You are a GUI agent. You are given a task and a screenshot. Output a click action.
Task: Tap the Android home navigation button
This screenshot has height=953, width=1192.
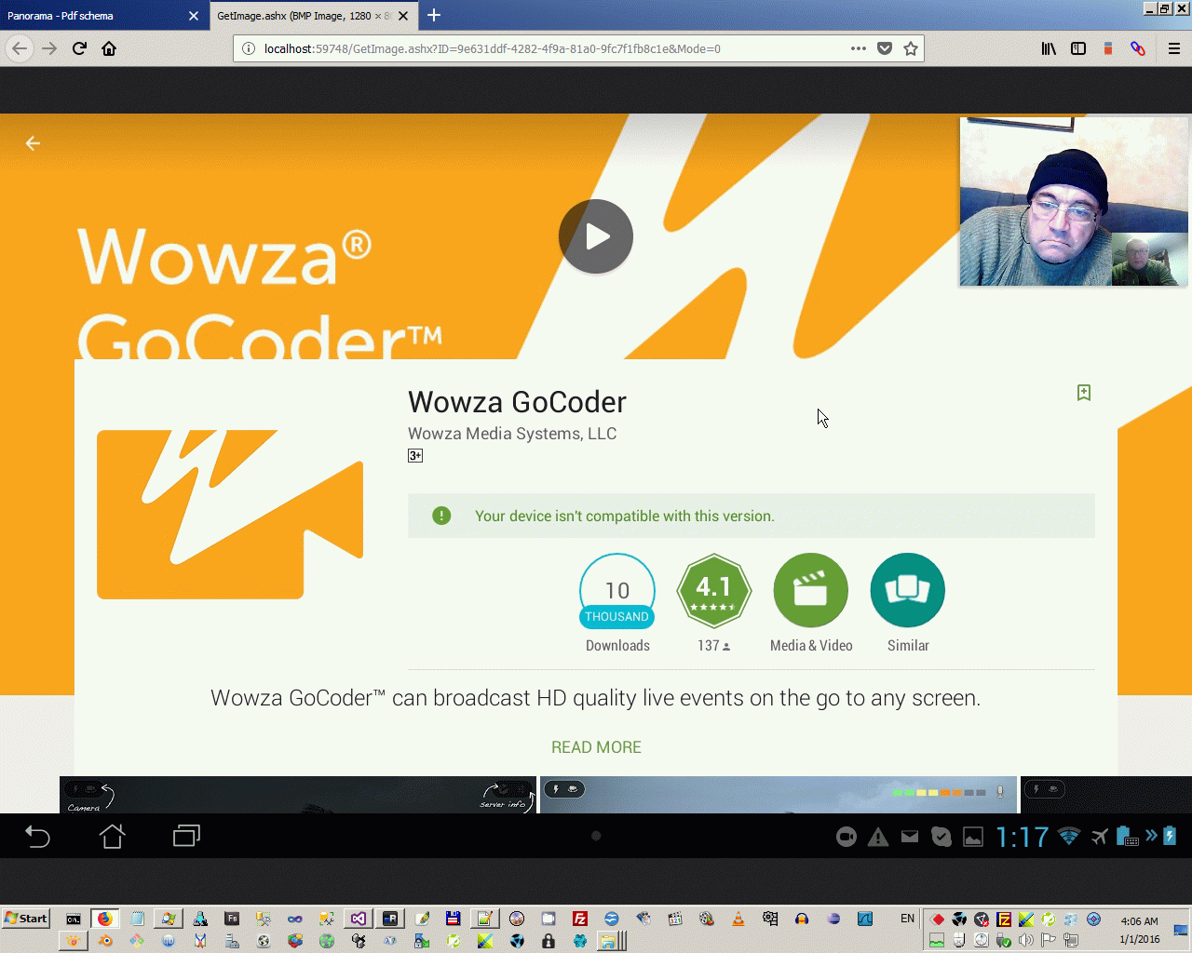tap(112, 836)
